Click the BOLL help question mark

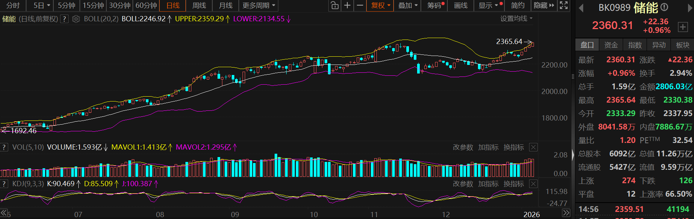click(x=65, y=19)
